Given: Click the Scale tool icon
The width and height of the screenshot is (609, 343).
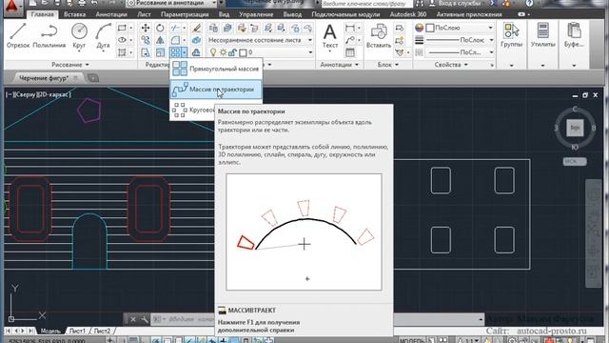Looking at the screenshot, I should click(x=160, y=52).
